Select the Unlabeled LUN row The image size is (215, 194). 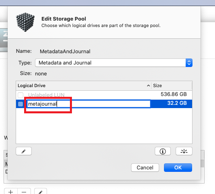click(104, 95)
